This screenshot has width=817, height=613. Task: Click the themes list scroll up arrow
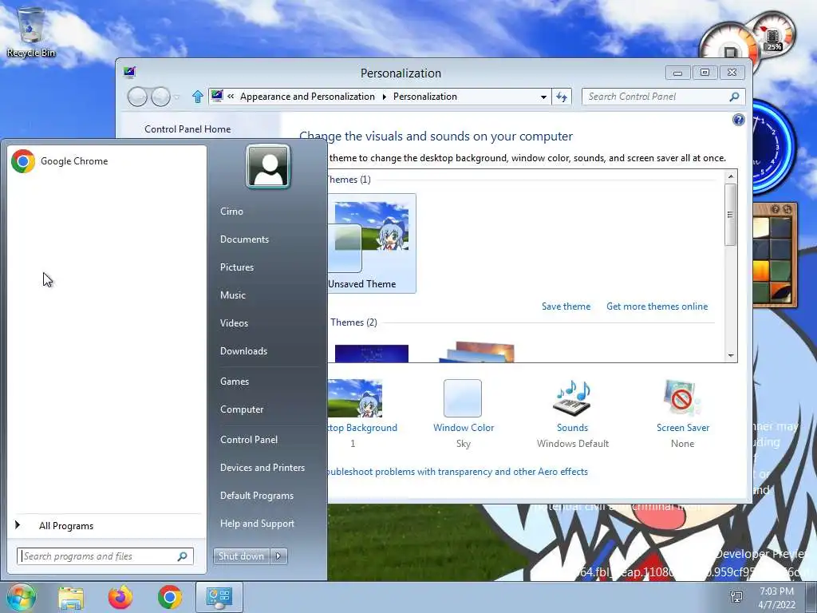[731, 176]
